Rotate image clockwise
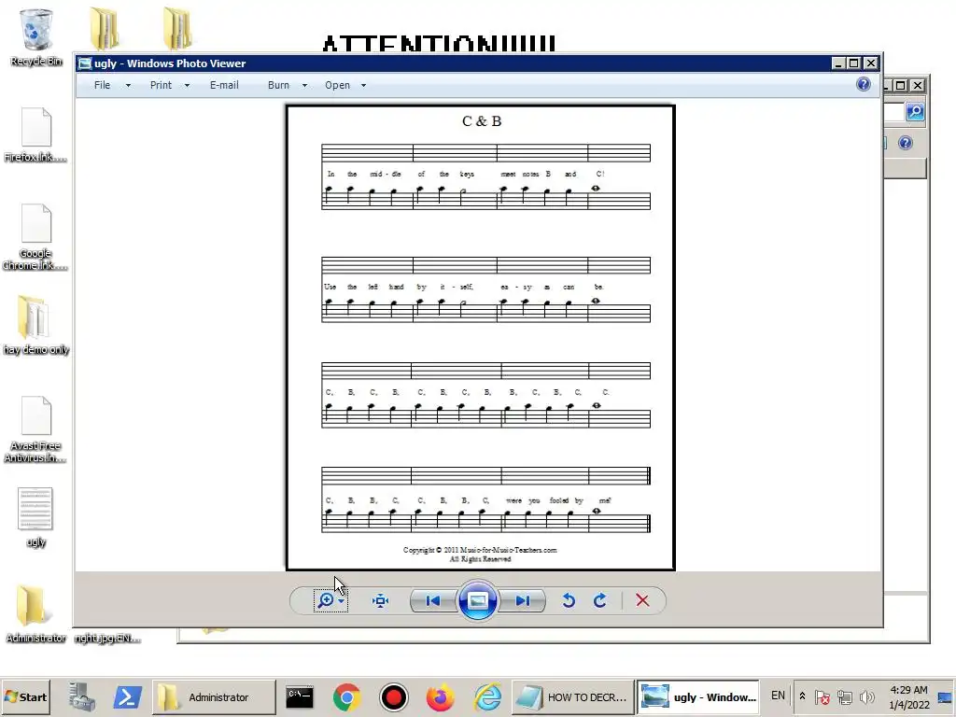Image resolution: width=956 pixels, height=717 pixels. (x=600, y=600)
